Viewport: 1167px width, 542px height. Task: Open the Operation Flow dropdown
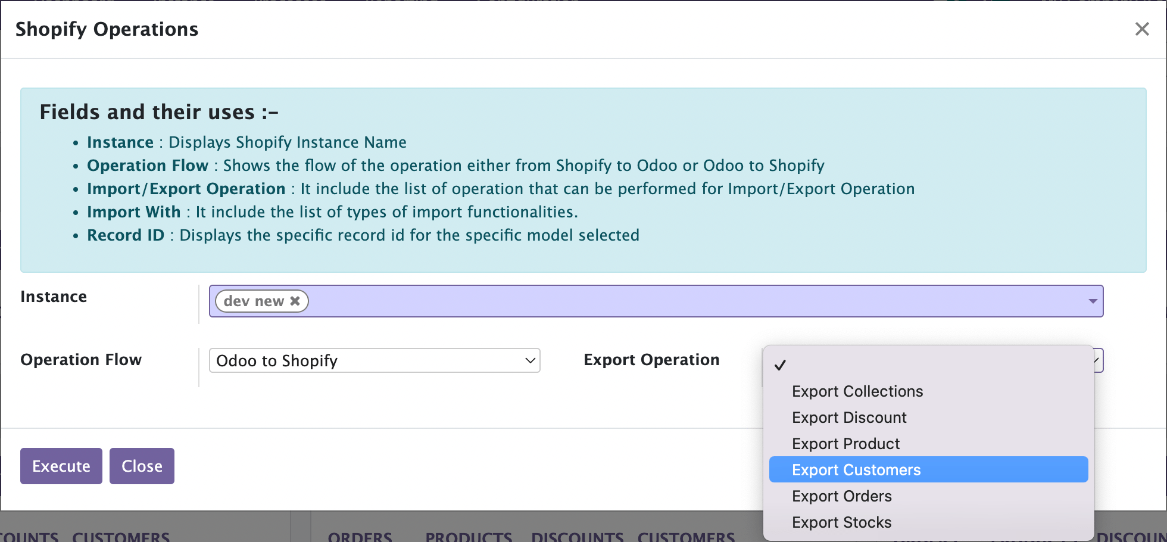pos(375,361)
